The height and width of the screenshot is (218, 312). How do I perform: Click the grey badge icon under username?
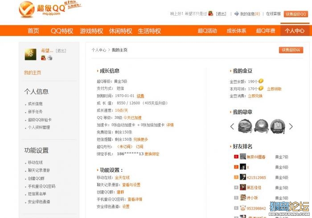50,58
